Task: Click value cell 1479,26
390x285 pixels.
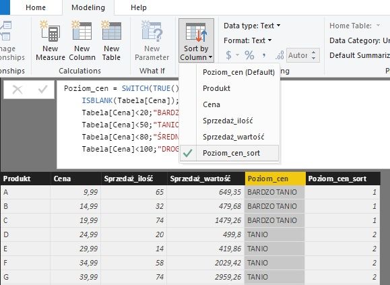Action: point(205,220)
